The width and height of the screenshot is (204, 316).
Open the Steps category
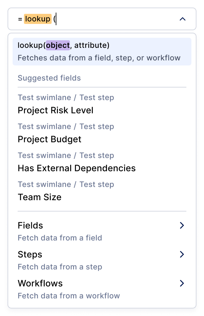[x=30, y=255]
